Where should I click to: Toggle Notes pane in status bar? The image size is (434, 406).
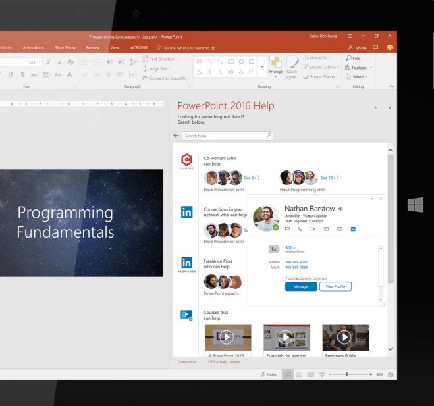pos(269,374)
